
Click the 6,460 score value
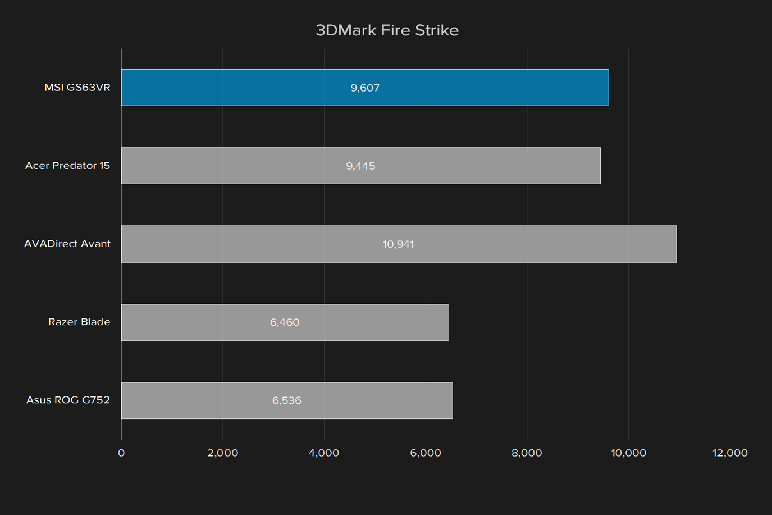tap(285, 322)
